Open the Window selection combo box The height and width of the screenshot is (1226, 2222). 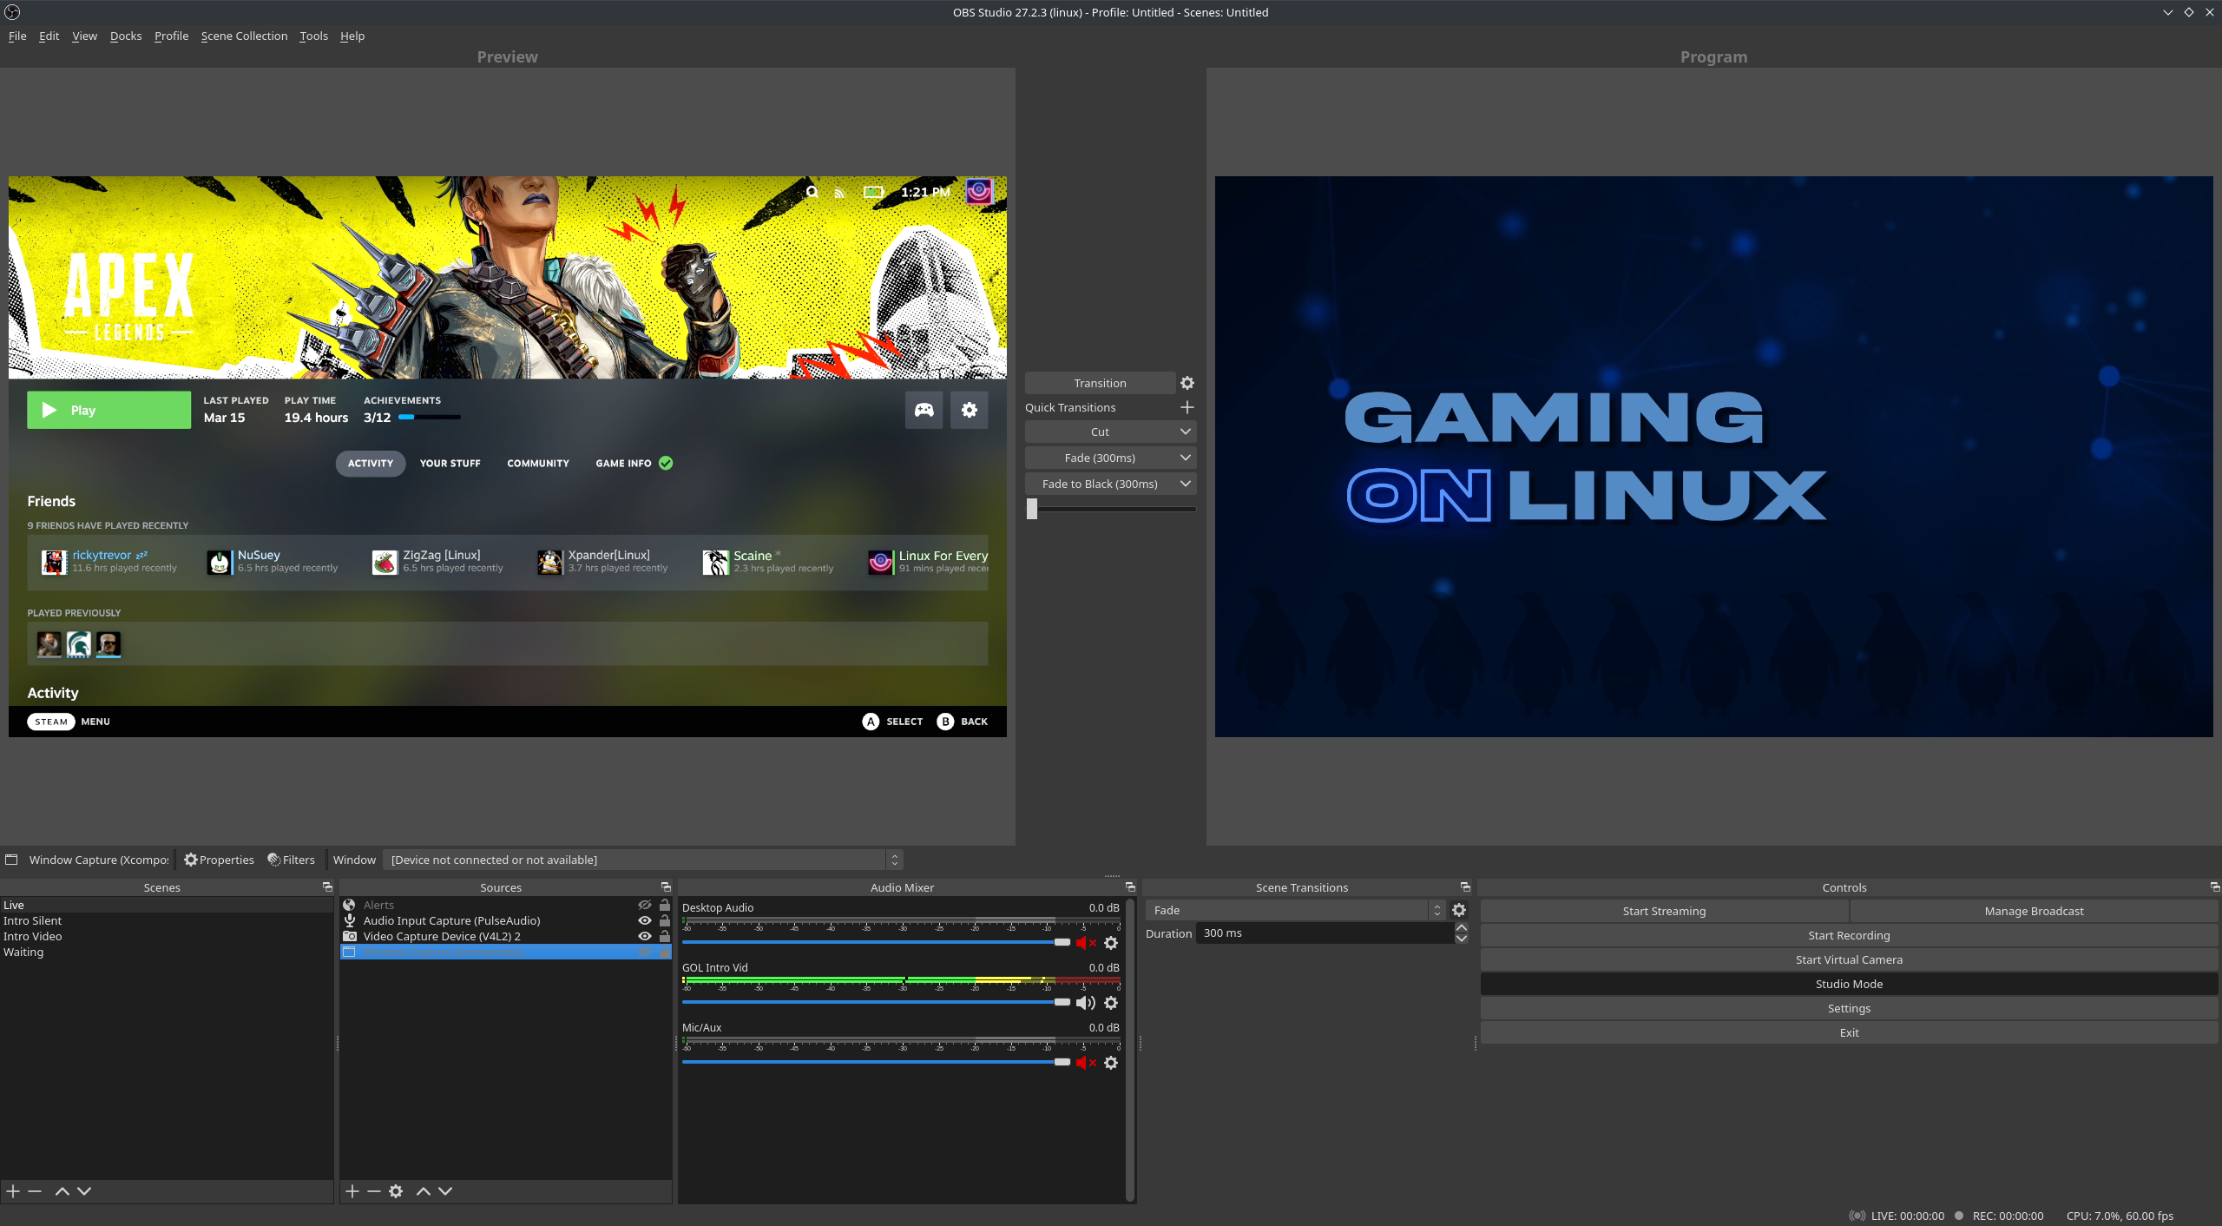click(x=642, y=860)
